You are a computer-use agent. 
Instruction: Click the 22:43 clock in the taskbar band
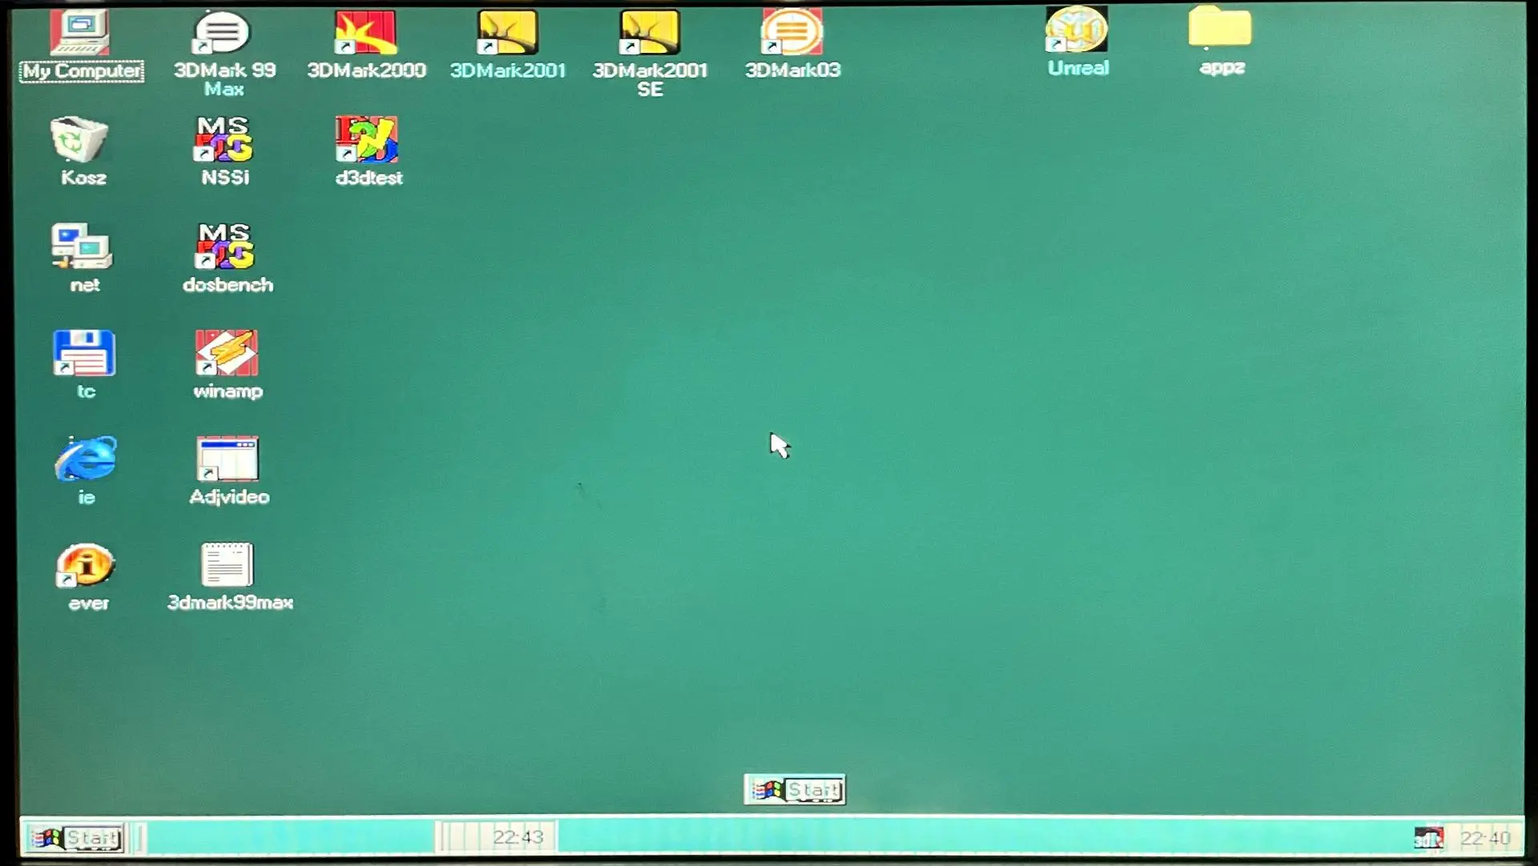click(x=517, y=837)
